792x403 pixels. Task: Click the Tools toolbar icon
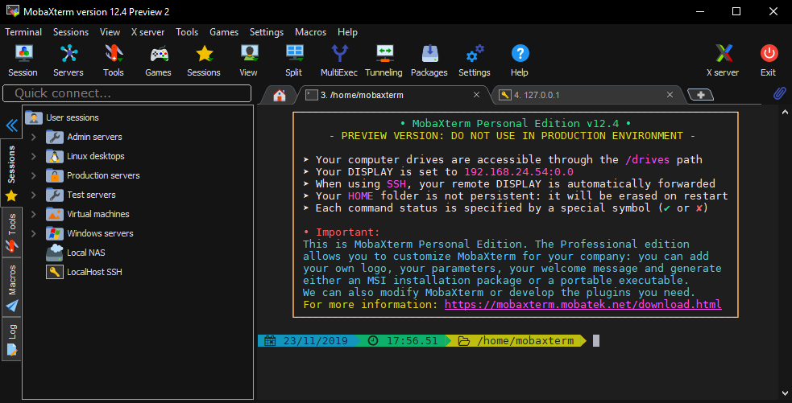113,53
